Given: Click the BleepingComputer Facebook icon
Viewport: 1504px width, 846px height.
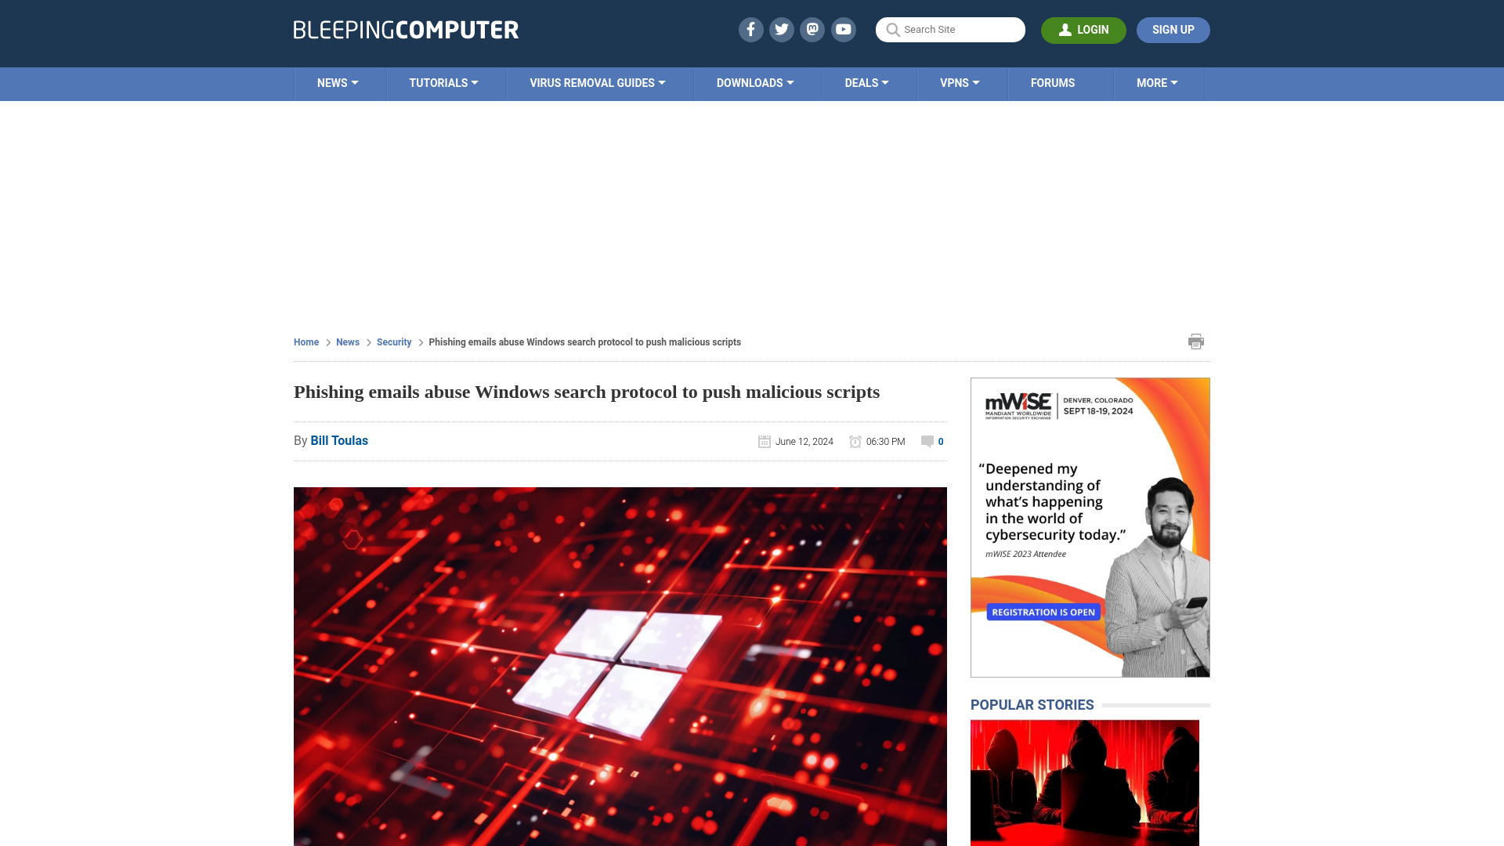Looking at the screenshot, I should tap(751, 29).
